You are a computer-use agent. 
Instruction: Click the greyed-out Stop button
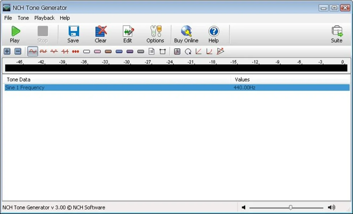[42, 35]
